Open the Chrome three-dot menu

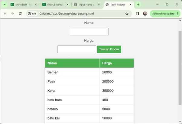click(x=177, y=14)
